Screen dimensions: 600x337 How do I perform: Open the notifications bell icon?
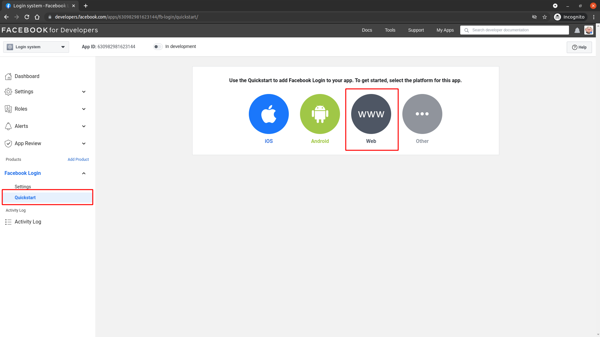tap(577, 30)
